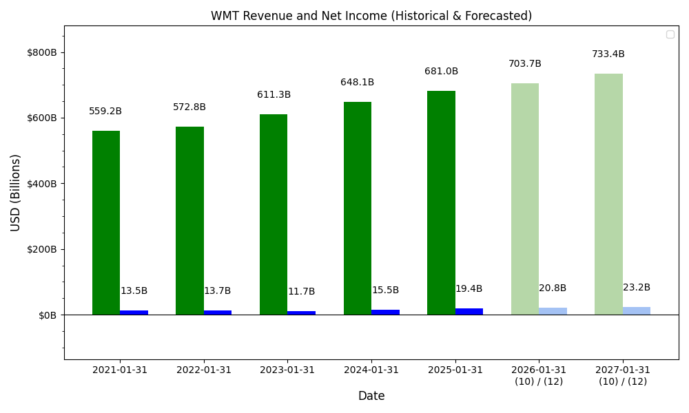This screenshot has height=413, width=689.
Task: Click the empty legend box in chart corner
Action: tap(670, 34)
